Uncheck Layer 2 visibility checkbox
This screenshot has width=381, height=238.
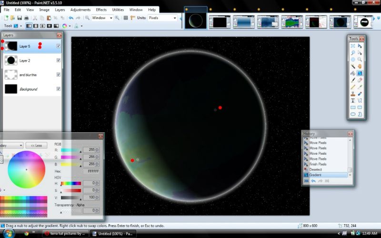(x=58, y=60)
